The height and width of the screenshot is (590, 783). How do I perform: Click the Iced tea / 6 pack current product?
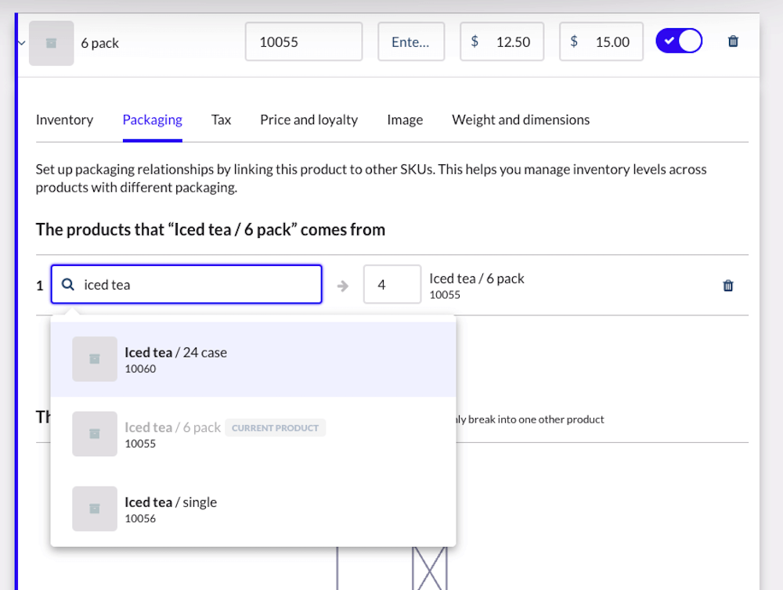tap(253, 434)
